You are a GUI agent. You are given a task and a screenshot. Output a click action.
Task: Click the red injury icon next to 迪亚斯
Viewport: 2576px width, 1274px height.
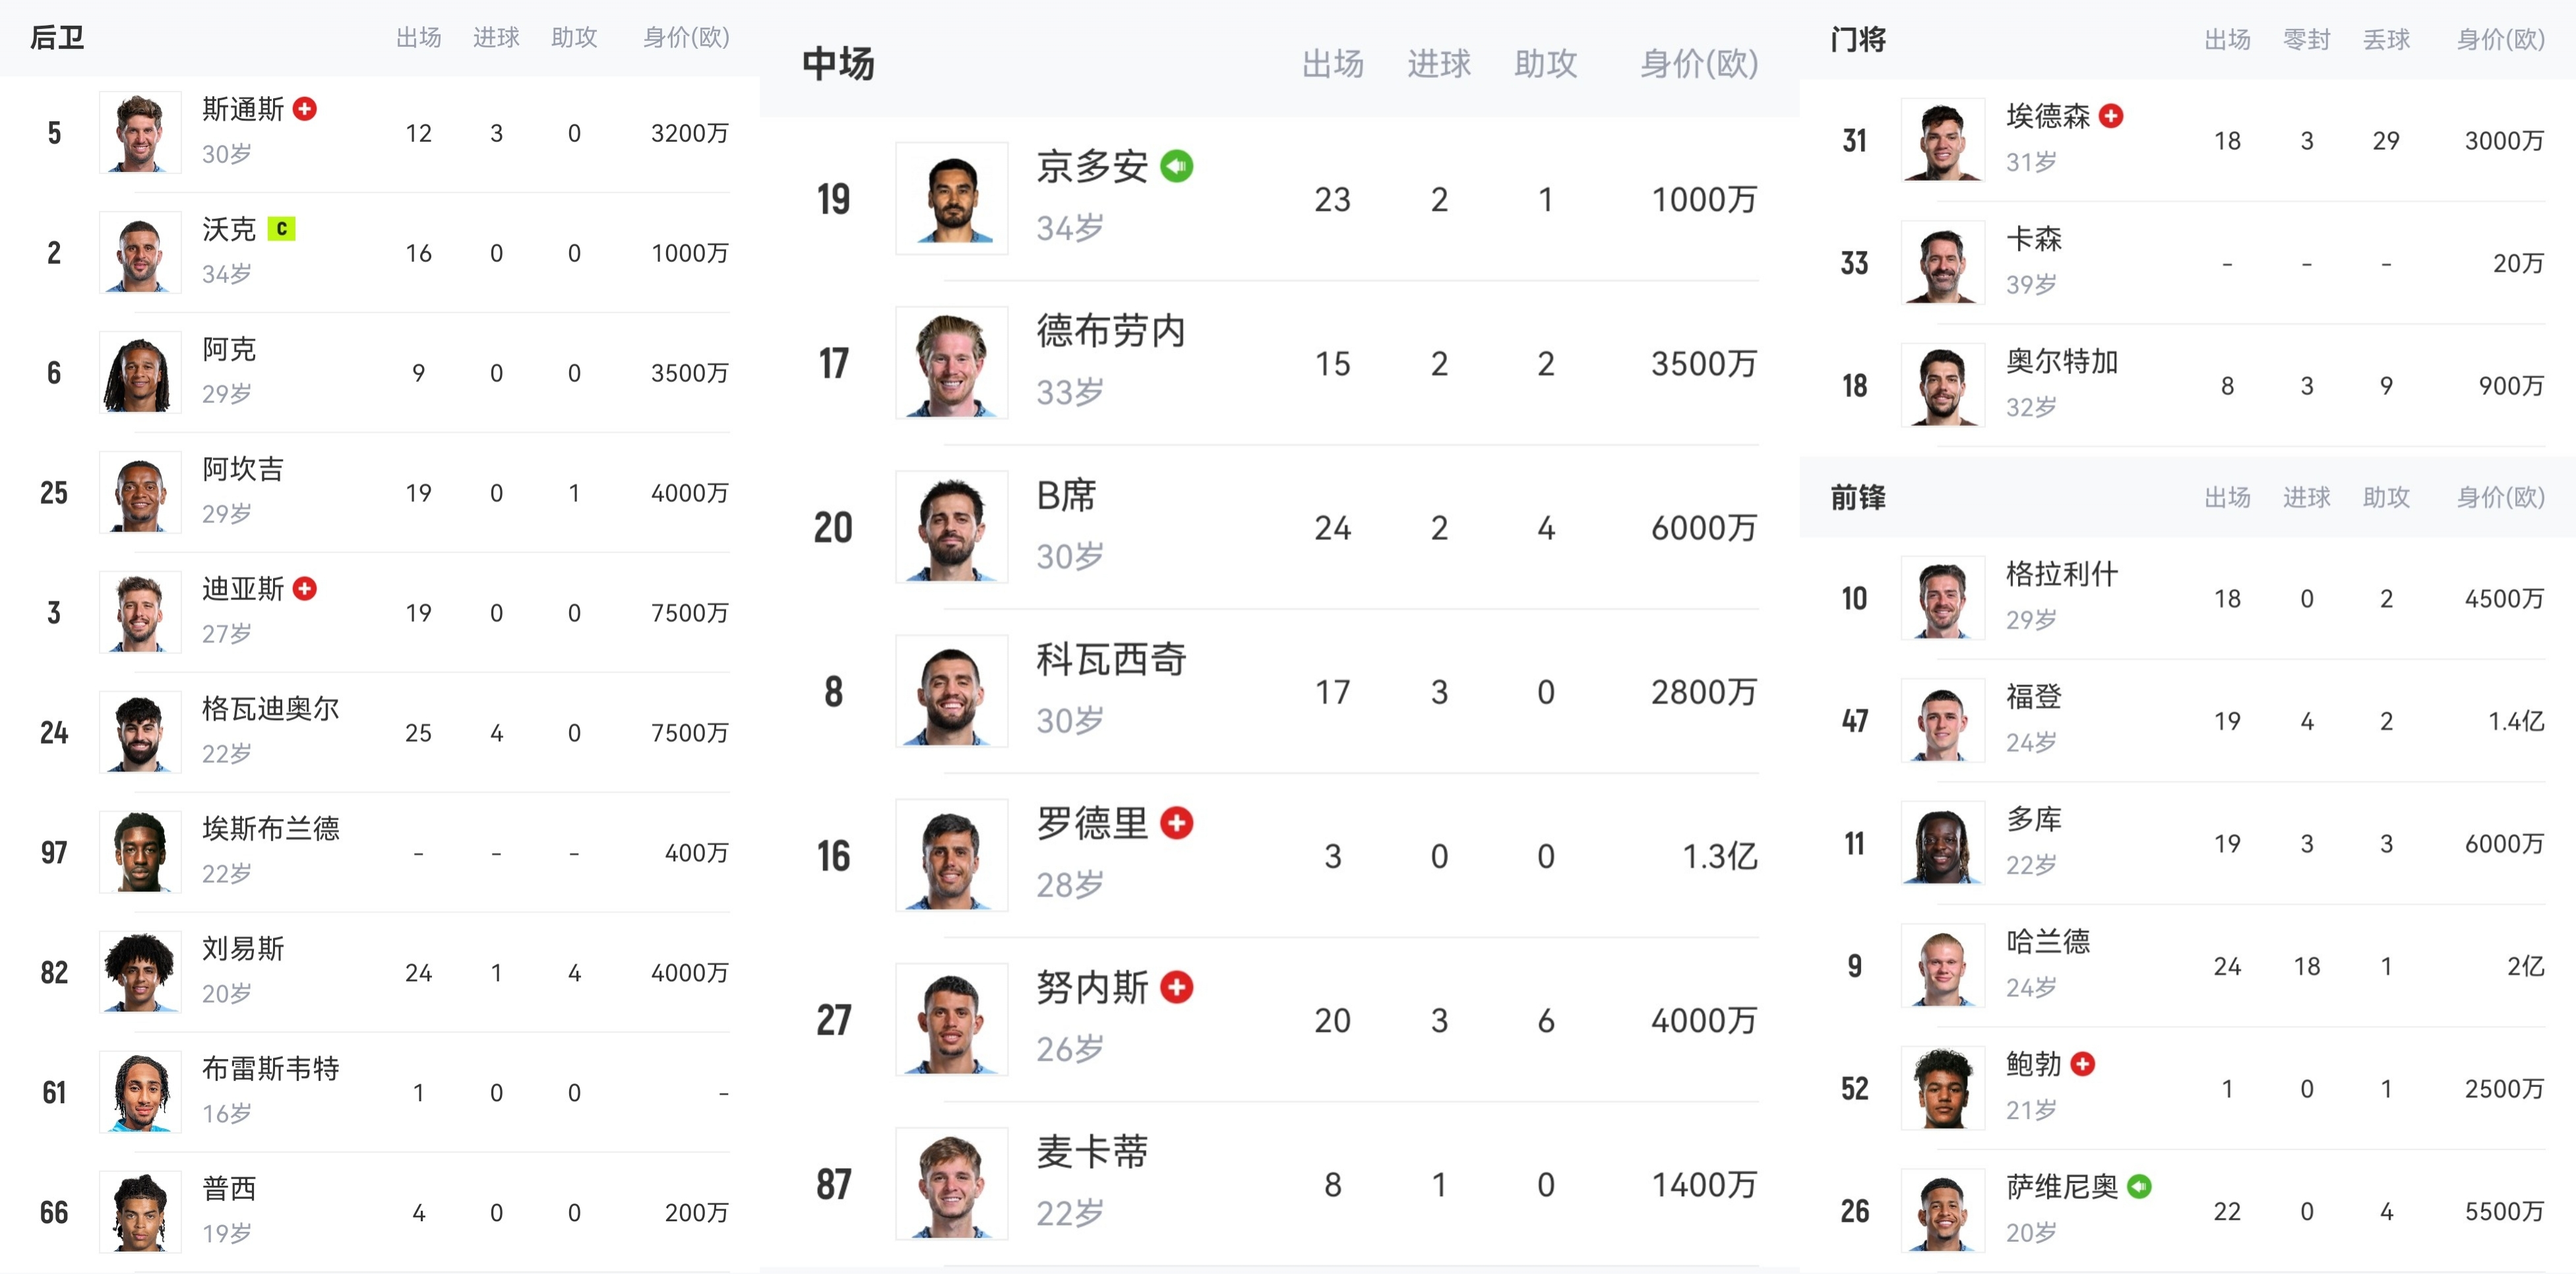pos(305,589)
